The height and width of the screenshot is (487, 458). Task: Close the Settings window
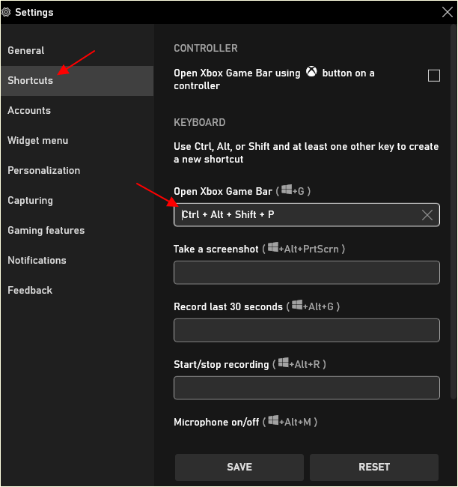pos(447,12)
